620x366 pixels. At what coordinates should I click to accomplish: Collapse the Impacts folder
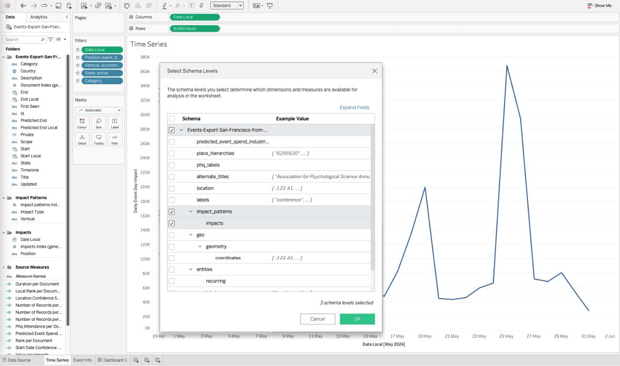tap(4, 232)
